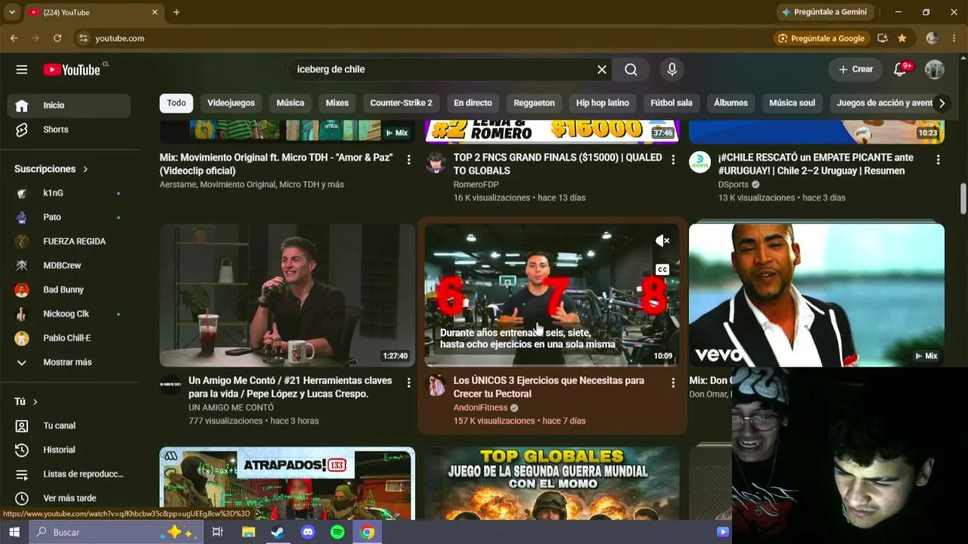Open the Pablo Chill-E subscription
The image size is (968, 544).
click(69, 338)
